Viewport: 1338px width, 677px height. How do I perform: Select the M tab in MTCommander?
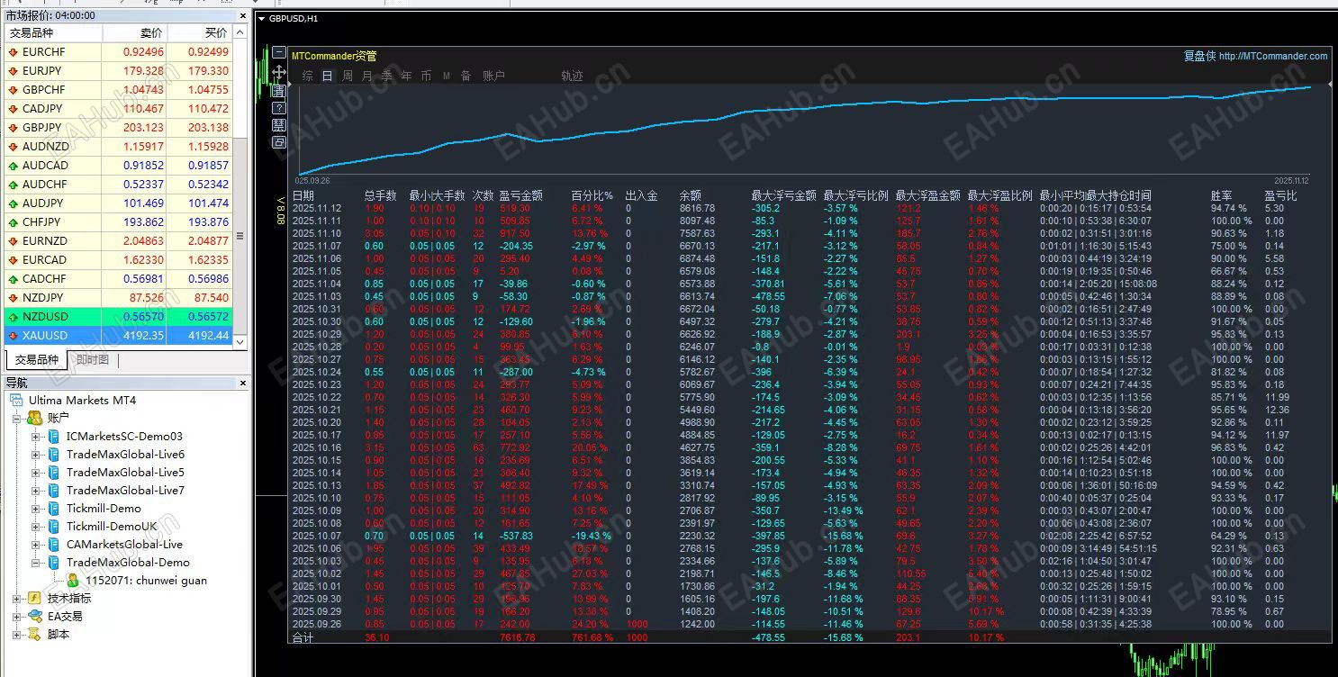[447, 77]
